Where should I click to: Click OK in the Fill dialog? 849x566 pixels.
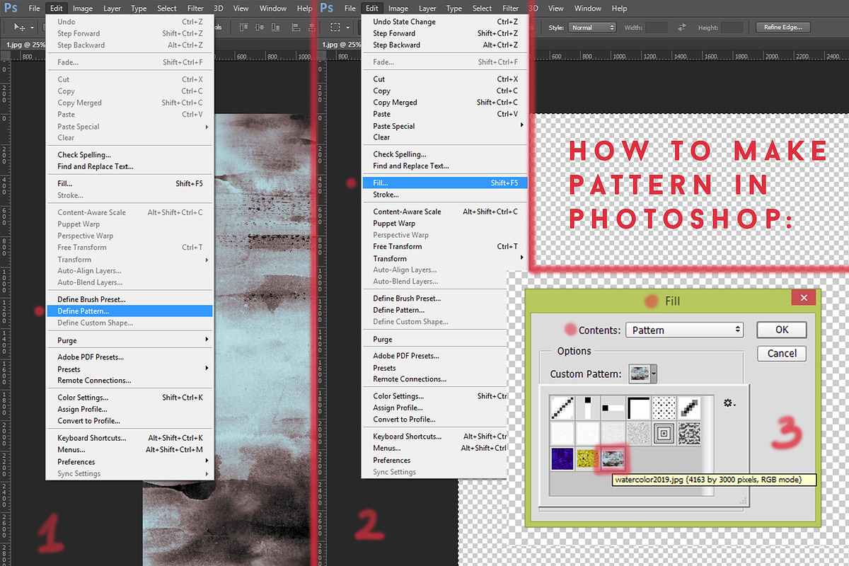click(782, 330)
